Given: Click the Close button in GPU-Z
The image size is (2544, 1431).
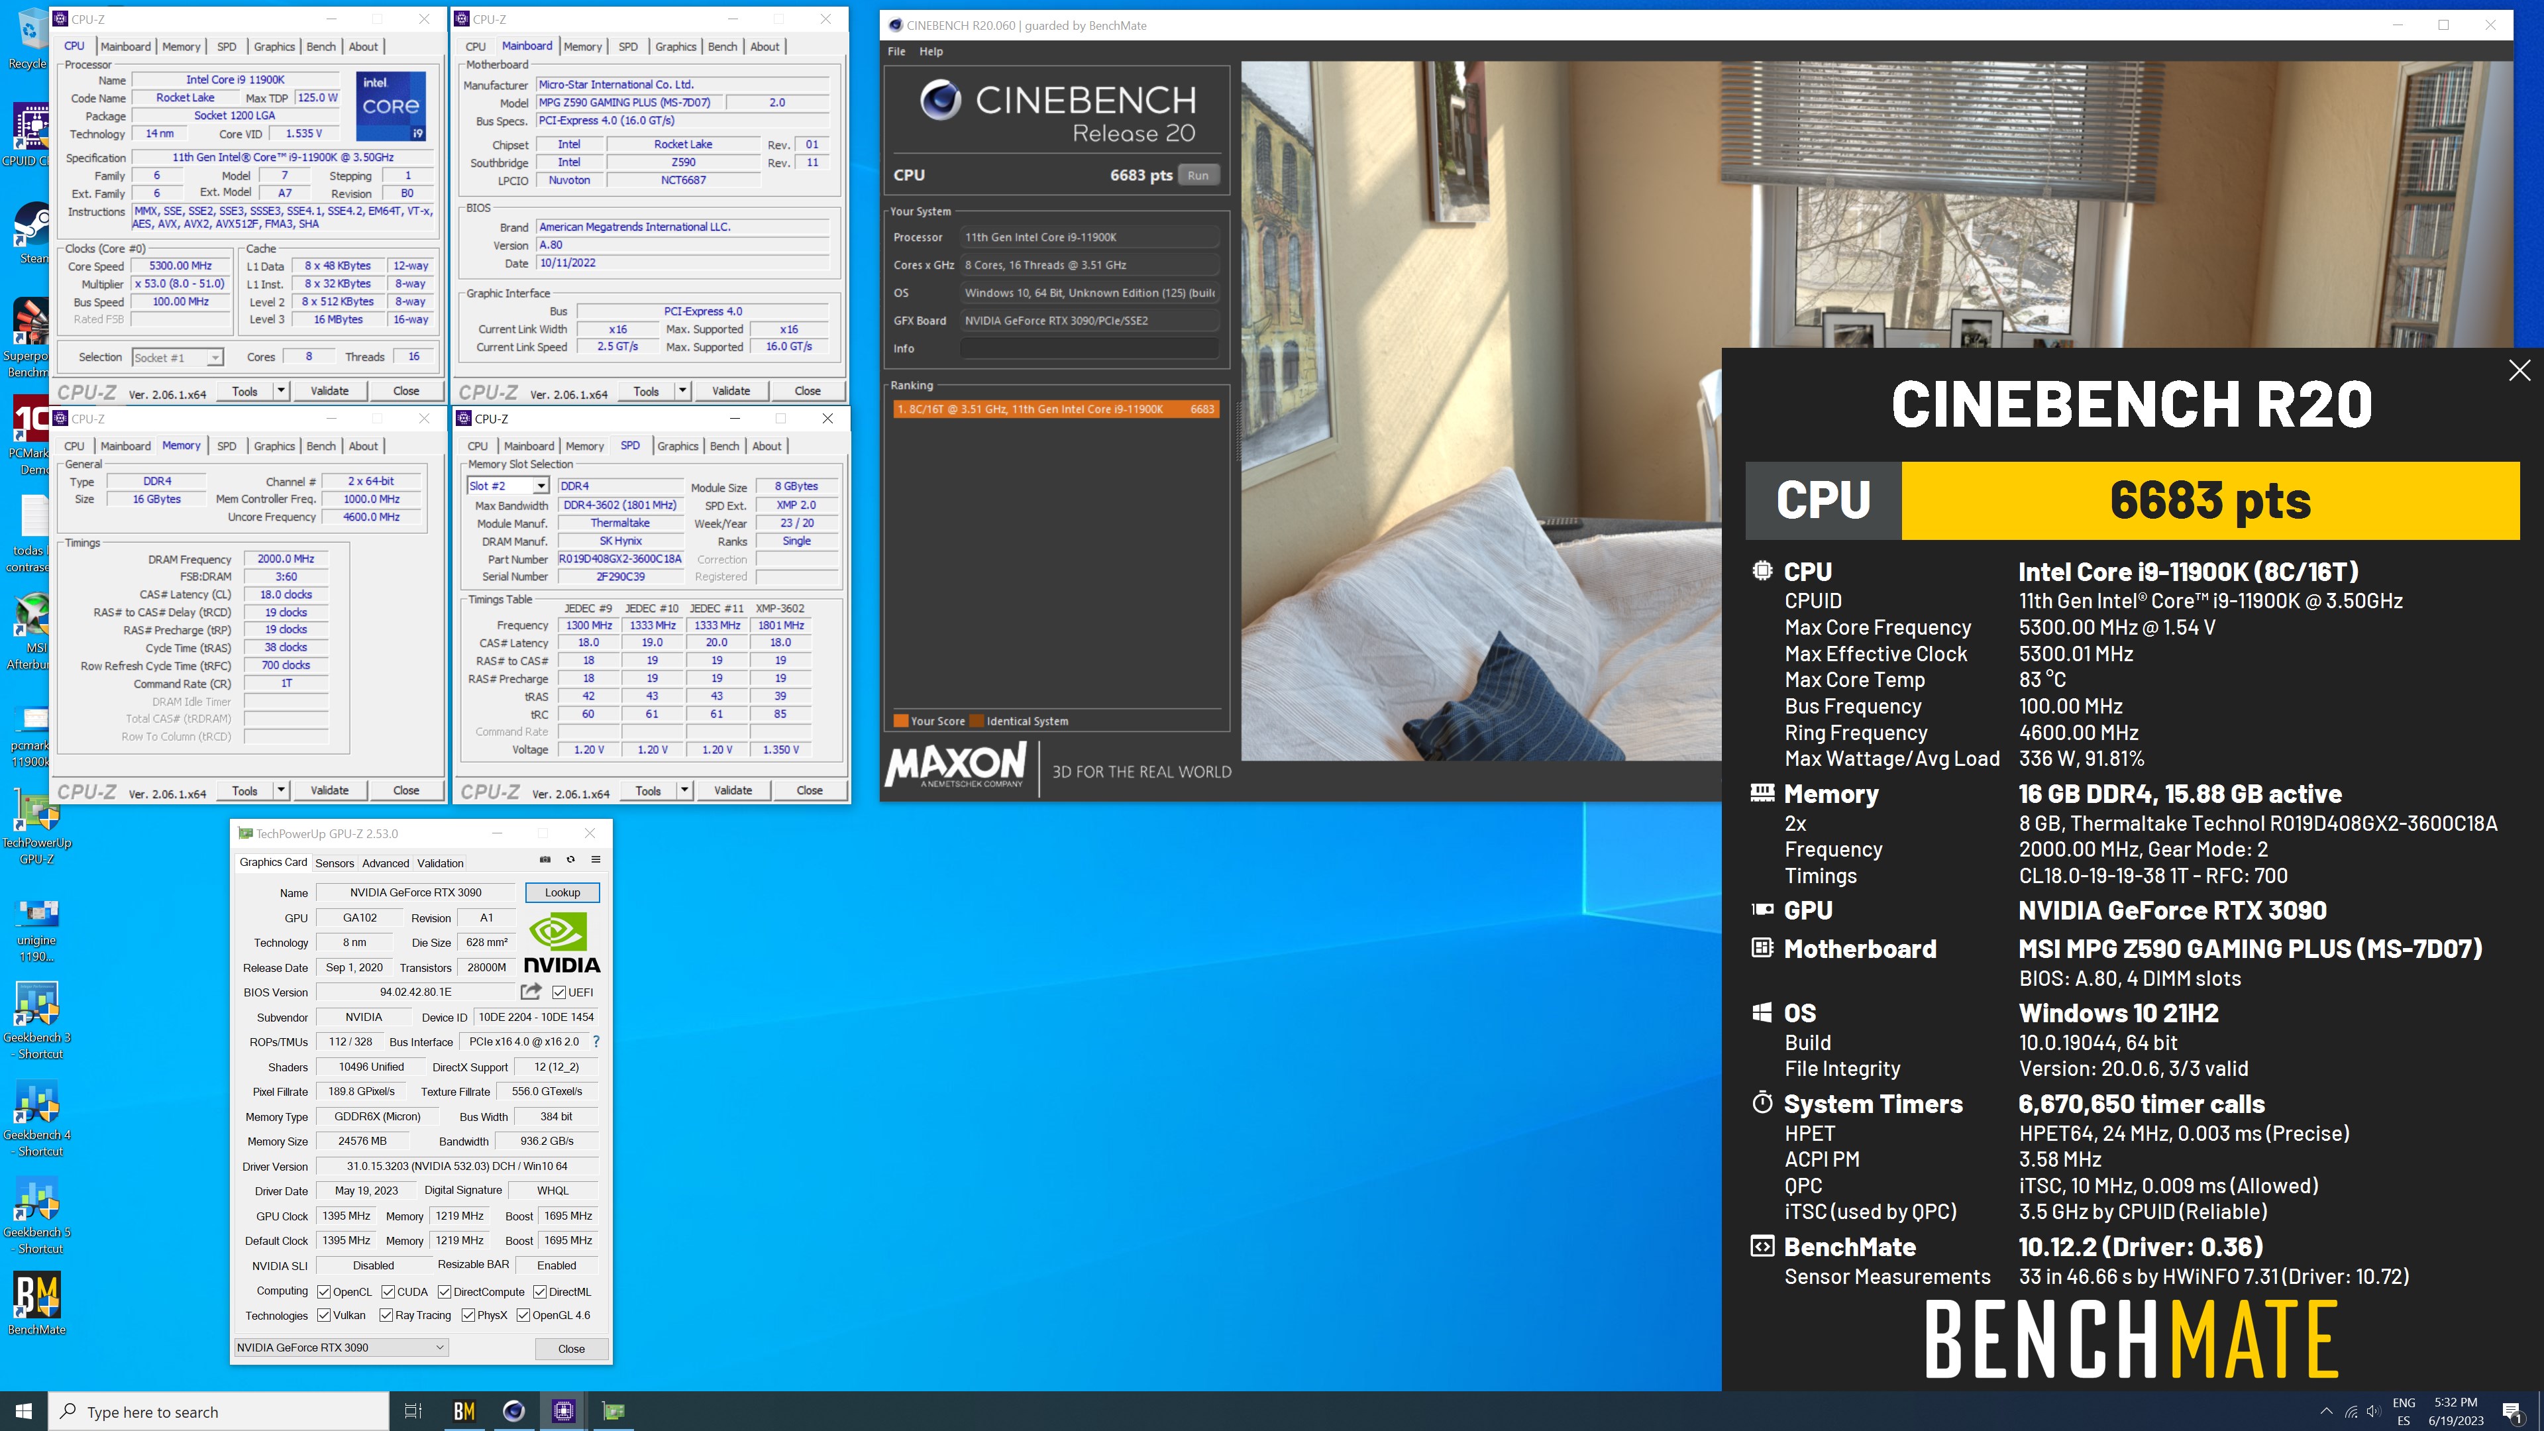Looking at the screenshot, I should (x=571, y=1348).
